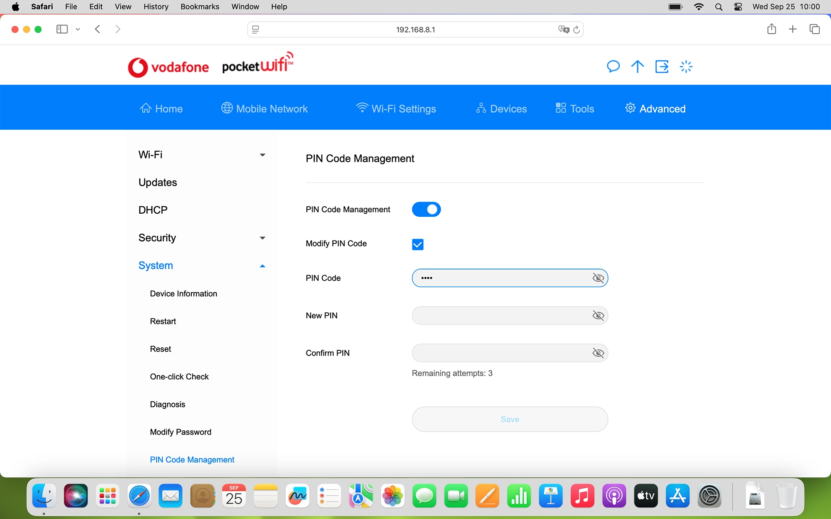Open Modify Password in sidebar
The image size is (831, 519).
[x=180, y=432]
